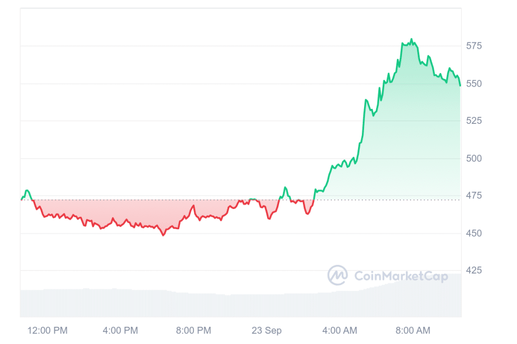Click the lowest dip of the red line

pyautogui.click(x=163, y=235)
